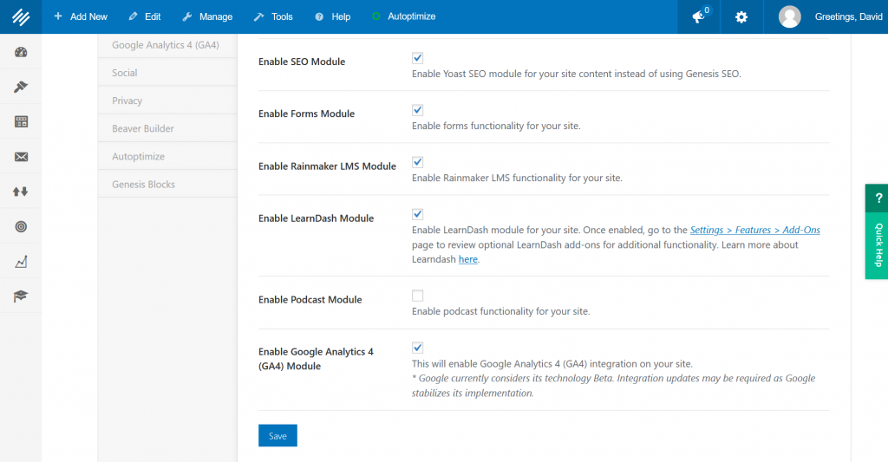Follow the Settings > Features > Add-Ons link
The height and width of the screenshot is (462, 888).
coord(754,231)
